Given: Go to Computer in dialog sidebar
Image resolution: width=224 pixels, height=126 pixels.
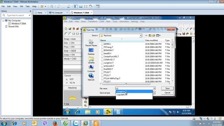Looking at the screenshot, I should [x=91, y=69].
